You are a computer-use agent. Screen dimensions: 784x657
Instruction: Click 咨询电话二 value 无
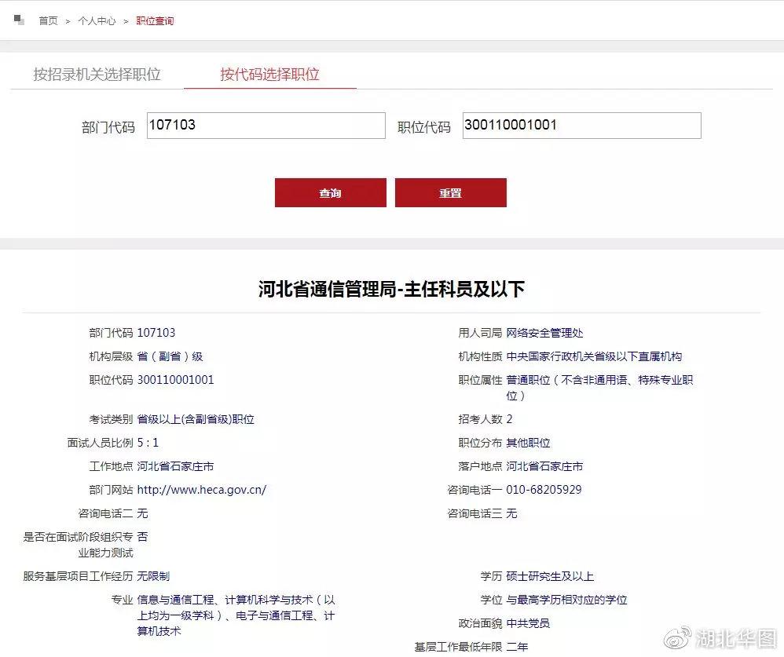point(142,513)
